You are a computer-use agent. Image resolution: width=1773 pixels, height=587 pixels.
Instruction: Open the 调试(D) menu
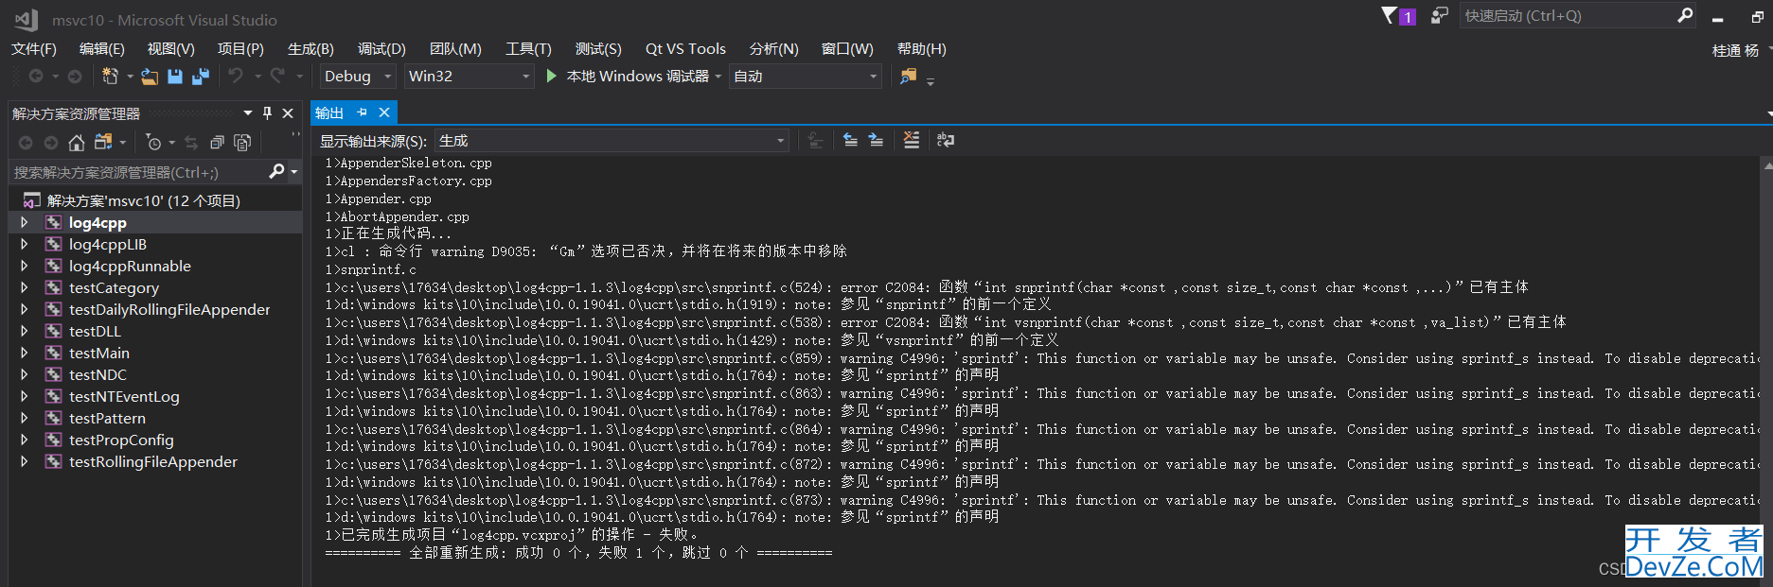coord(381,49)
